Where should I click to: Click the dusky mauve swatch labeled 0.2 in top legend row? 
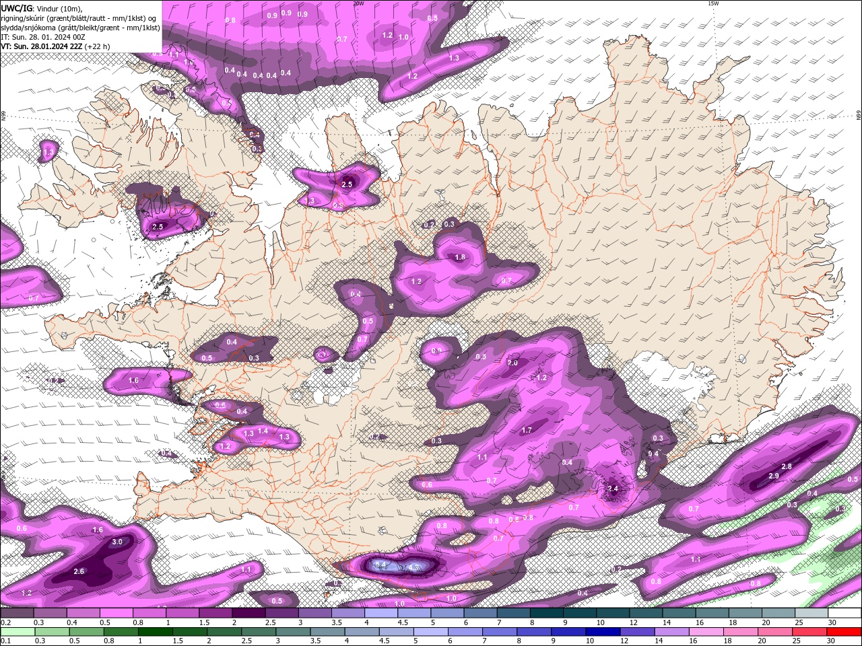[17, 612]
